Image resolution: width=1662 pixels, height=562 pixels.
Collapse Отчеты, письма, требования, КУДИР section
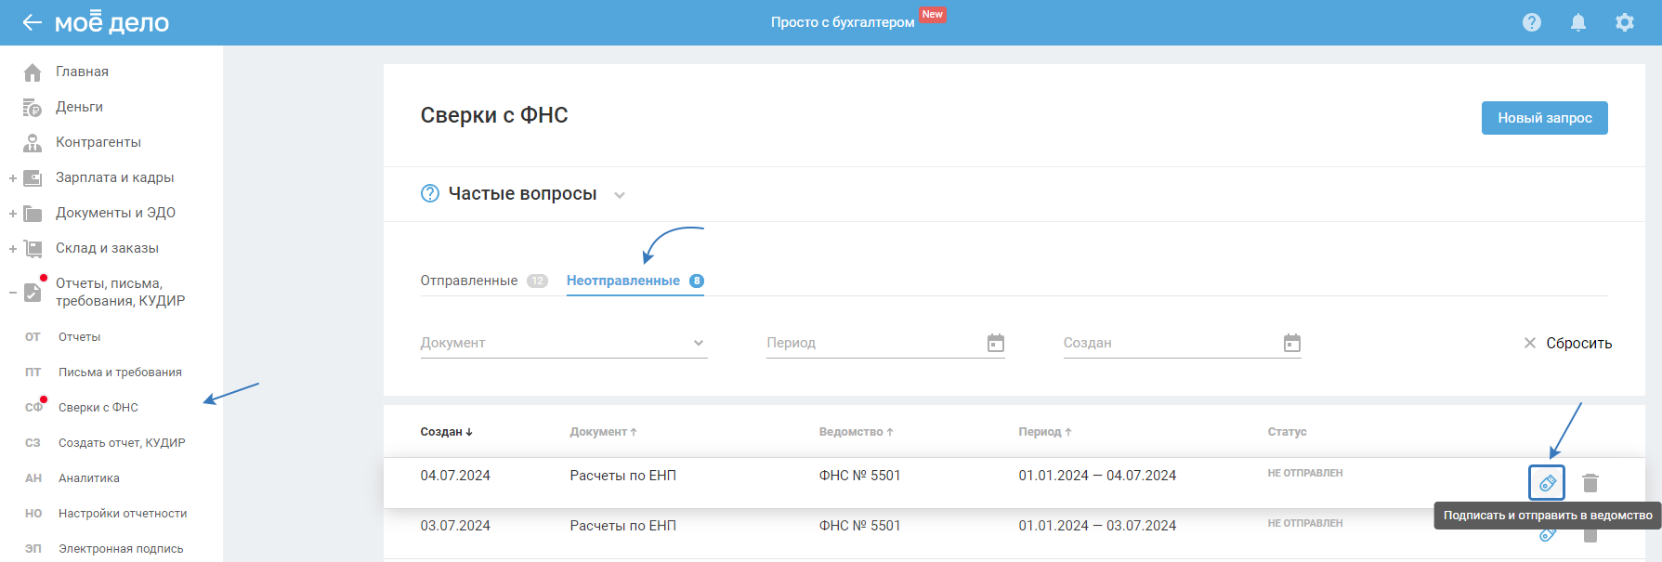click(x=13, y=293)
